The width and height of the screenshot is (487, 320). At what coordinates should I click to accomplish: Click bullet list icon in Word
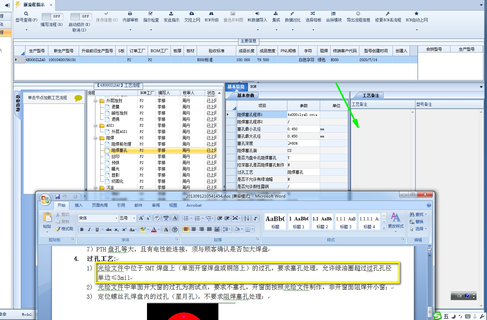tap(186, 218)
